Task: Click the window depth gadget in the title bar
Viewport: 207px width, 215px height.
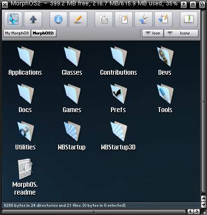Action: (x=202, y=4)
